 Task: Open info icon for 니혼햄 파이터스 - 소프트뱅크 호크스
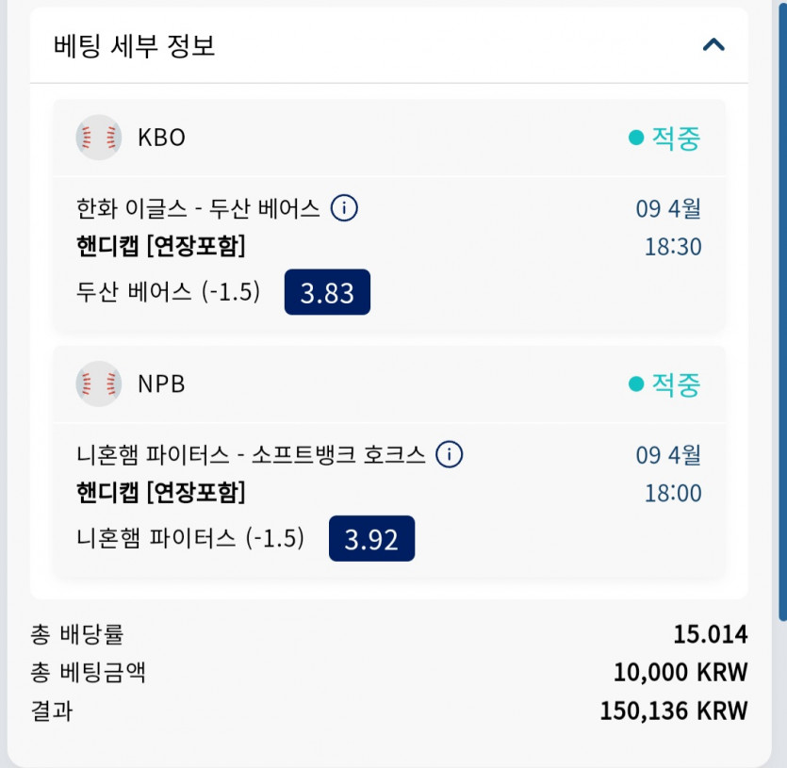tap(450, 454)
